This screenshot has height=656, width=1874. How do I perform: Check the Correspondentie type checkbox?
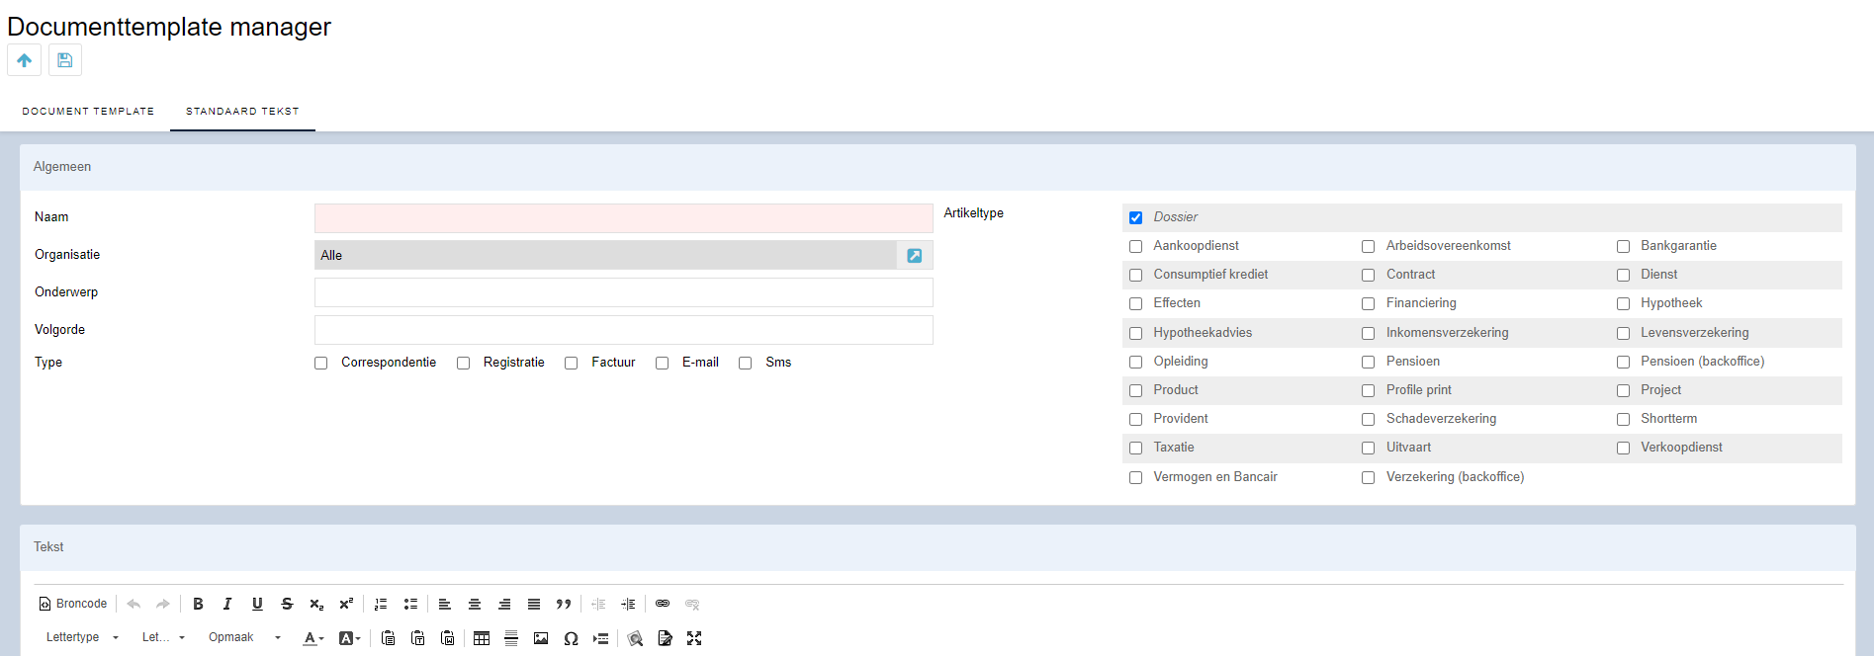point(321,364)
